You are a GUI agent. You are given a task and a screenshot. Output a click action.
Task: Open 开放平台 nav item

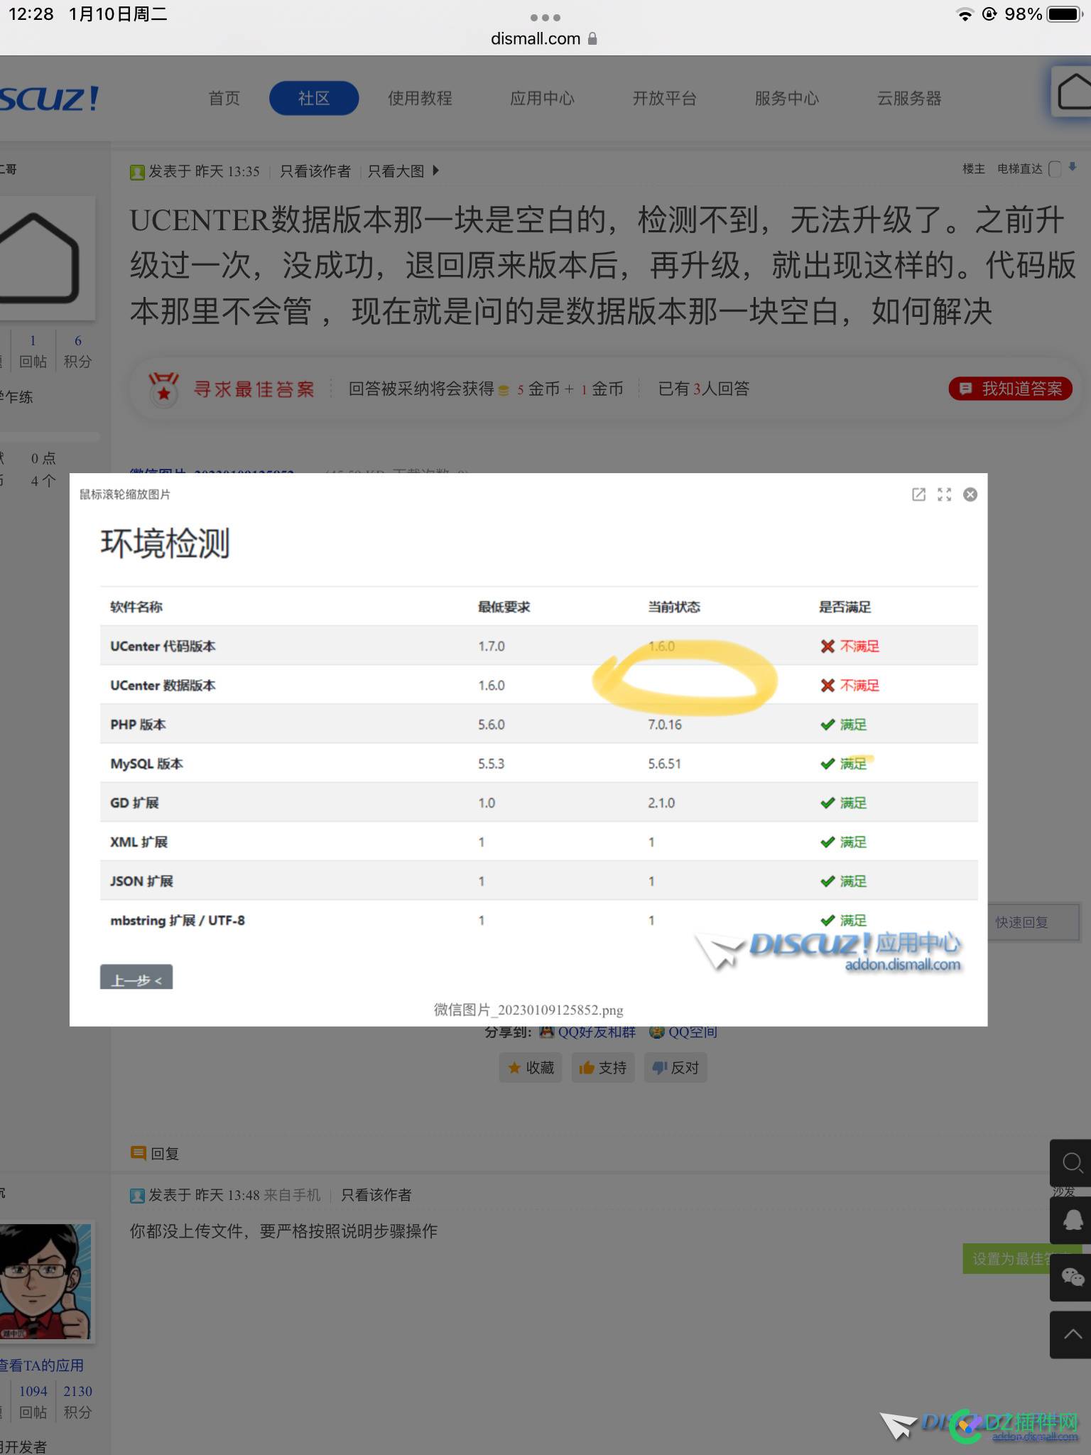[664, 98]
